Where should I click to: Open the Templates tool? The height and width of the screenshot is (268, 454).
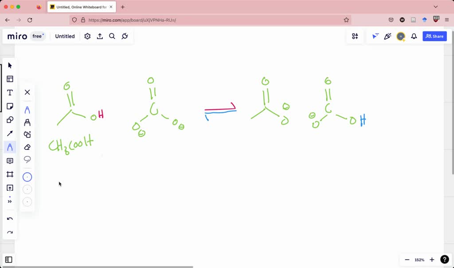click(x=10, y=79)
